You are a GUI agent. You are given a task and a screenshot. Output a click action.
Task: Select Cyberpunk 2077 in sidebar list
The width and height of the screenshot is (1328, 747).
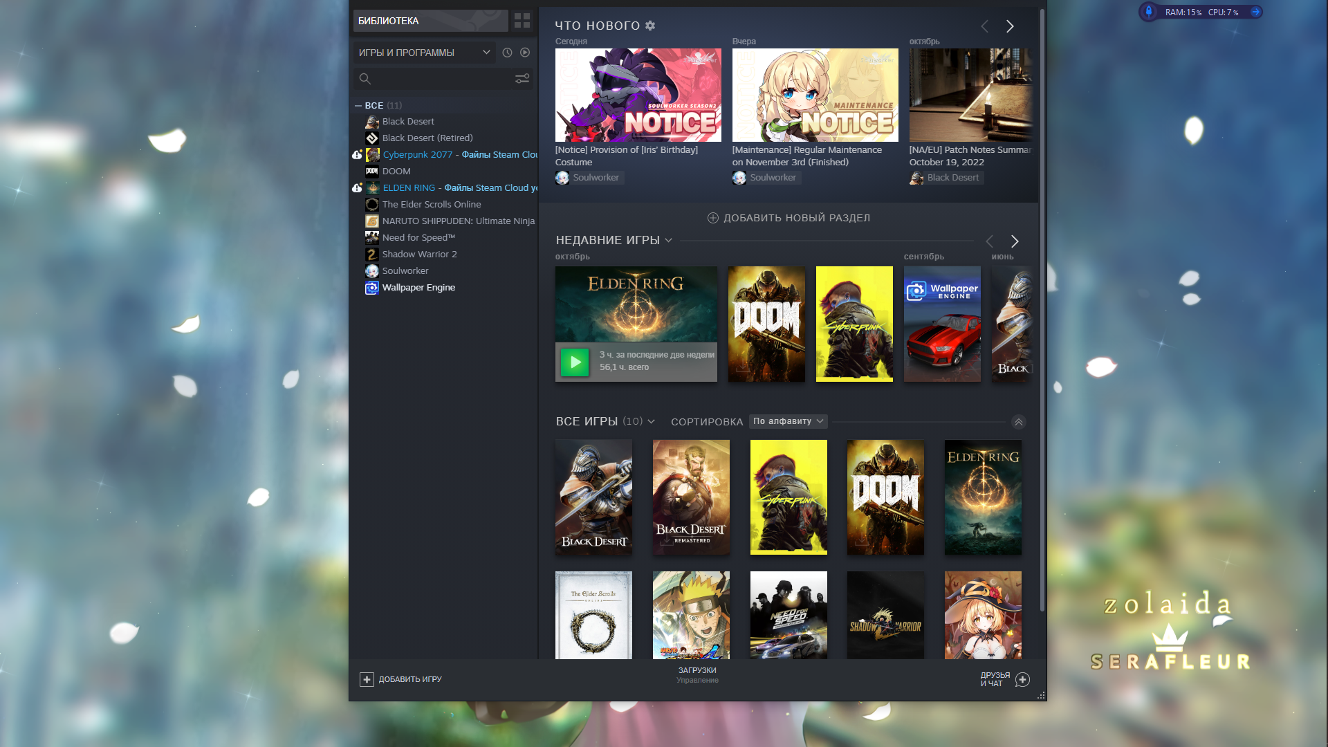pos(417,155)
